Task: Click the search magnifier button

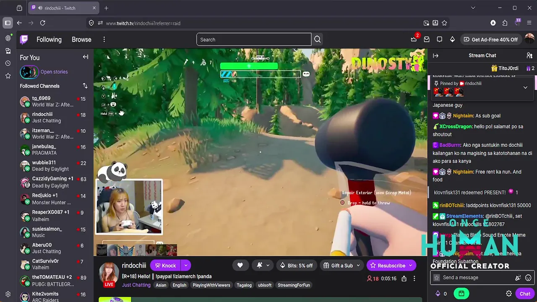Action: tap(318, 39)
